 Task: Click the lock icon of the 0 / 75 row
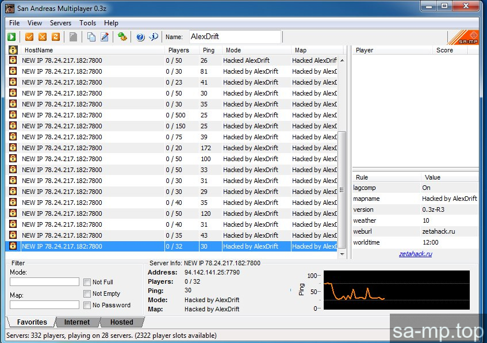[13, 136]
